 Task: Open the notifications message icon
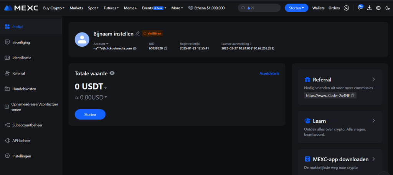pyautogui.click(x=360, y=8)
